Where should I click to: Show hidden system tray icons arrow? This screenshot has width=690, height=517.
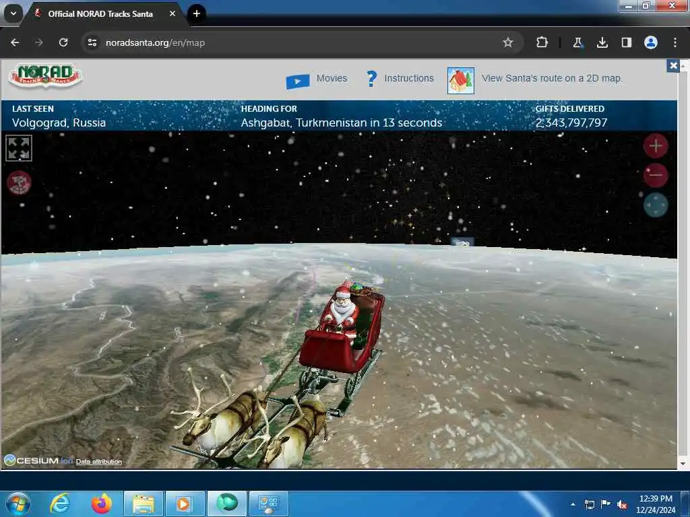coord(573,504)
